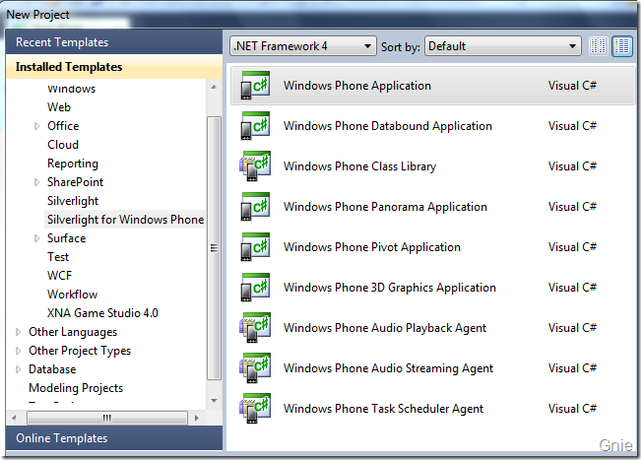
Task: Select the Reporting template category
Action: tap(73, 164)
